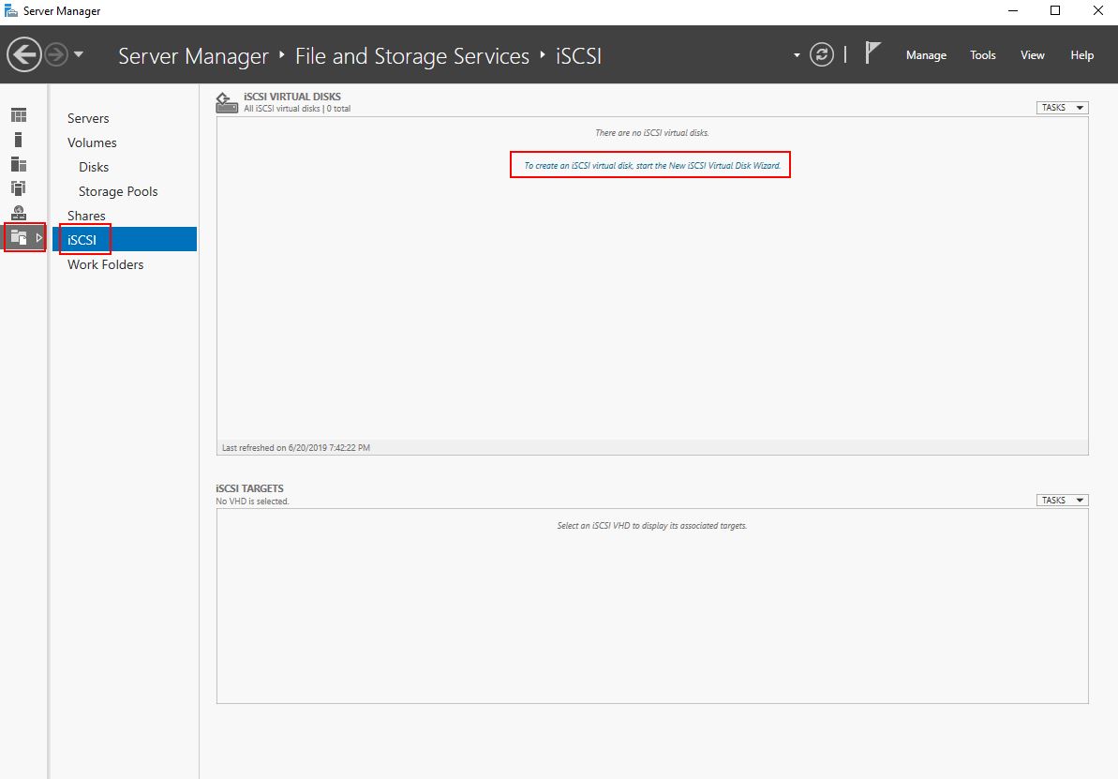Viewport: 1118px width, 779px height.
Task: Go back using the back arrow button
Action: click(x=24, y=55)
